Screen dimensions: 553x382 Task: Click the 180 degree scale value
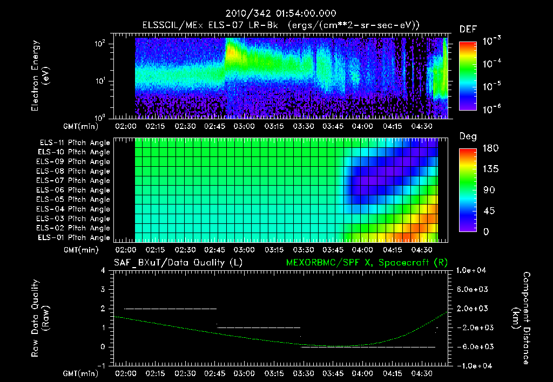(490, 148)
